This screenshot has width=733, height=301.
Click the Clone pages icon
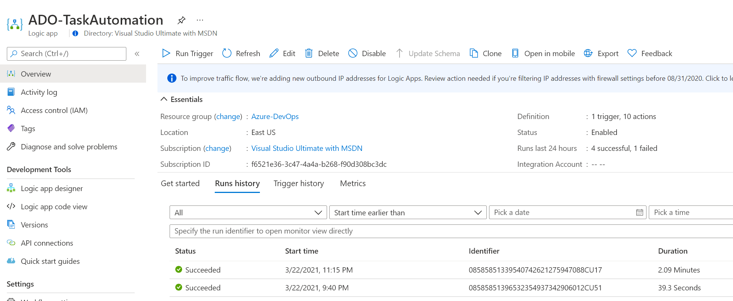click(473, 53)
